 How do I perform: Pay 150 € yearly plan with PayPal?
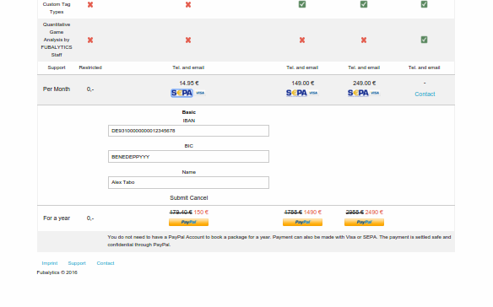pos(188,222)
